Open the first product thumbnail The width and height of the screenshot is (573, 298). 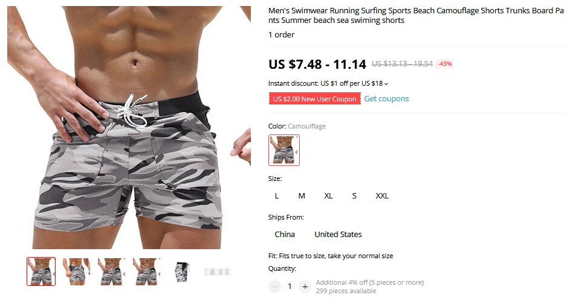(41, 271)
